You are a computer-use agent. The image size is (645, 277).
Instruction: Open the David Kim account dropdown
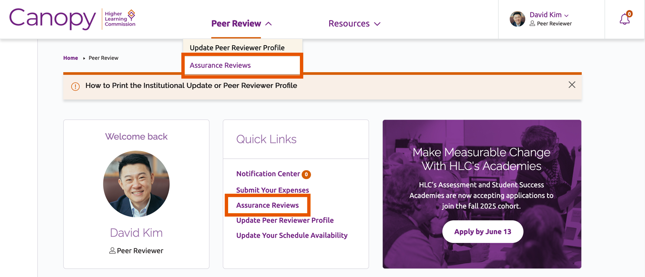(546, 15)
